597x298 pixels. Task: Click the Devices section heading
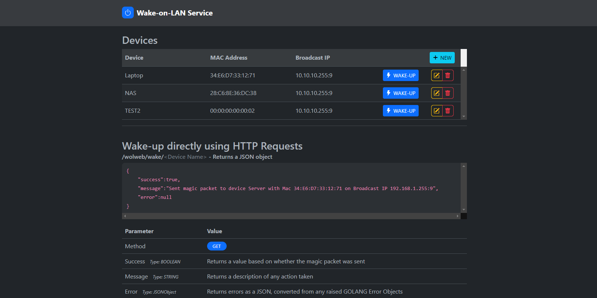point(140,40)
